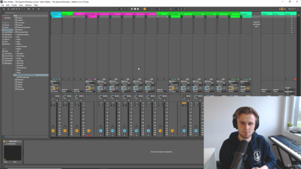Screen dimensions: 301x169
Task: Toggle the Key map mode switch
Action: click(x=285, y=9)
